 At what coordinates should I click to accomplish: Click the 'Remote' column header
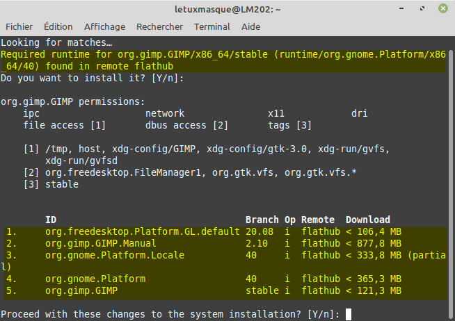tap(318, 220)
